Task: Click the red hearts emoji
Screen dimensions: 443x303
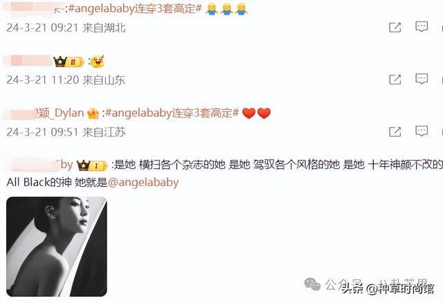Action: (x=257, y=113)
